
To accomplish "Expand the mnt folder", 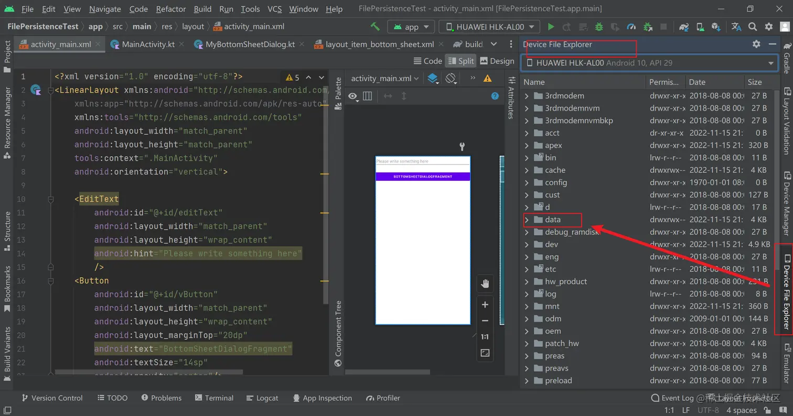I will (x=527, y=306).
